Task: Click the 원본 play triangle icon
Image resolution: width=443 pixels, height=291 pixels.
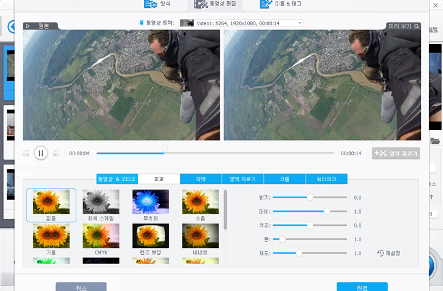Action: point(28,26)
